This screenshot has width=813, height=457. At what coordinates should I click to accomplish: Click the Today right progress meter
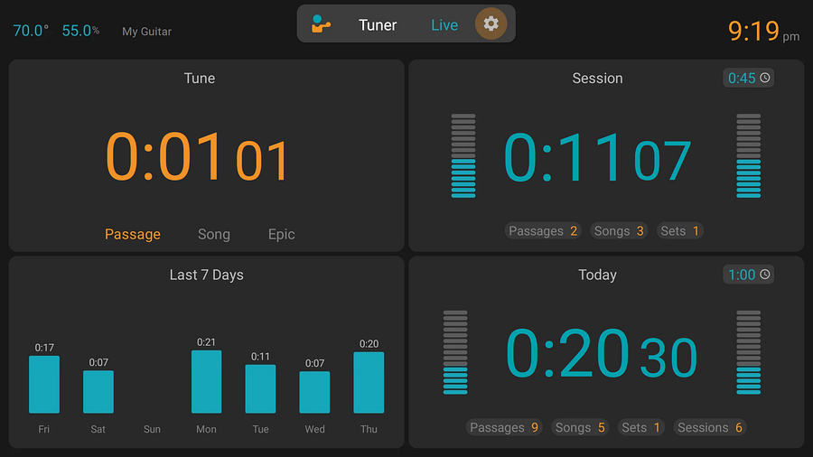pos(748,352)
